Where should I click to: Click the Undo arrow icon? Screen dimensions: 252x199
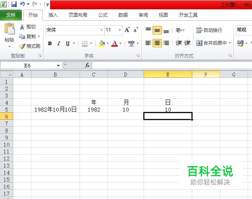pos(23,4)
